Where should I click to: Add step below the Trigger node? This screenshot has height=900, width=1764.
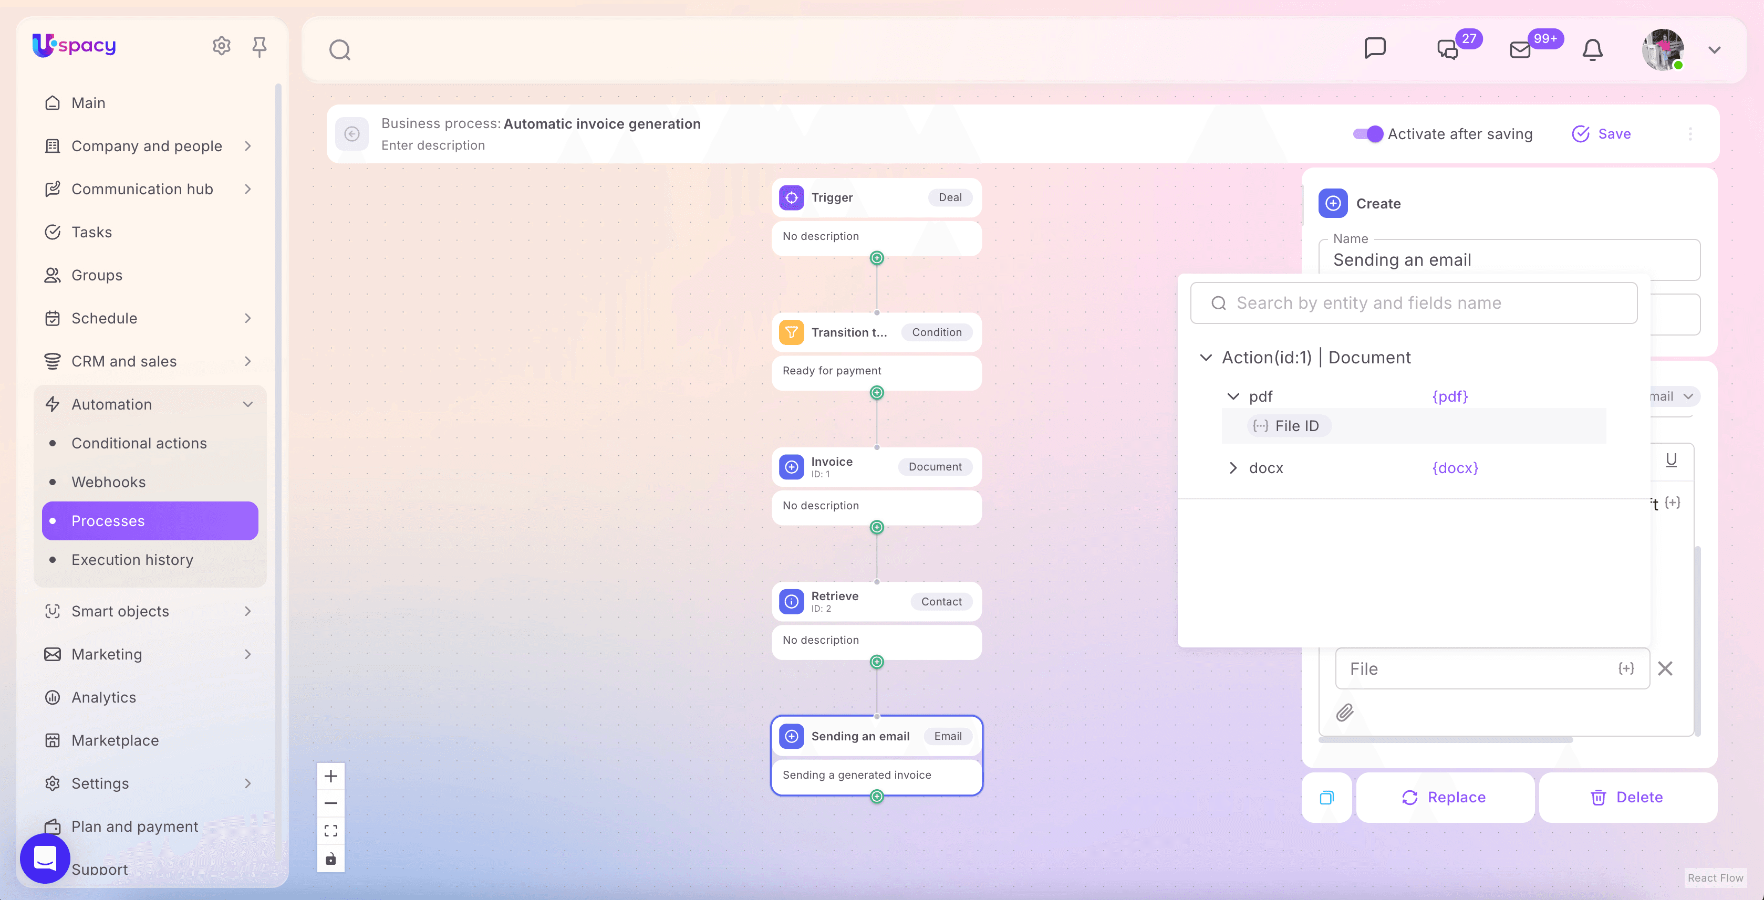click(877, 258)
